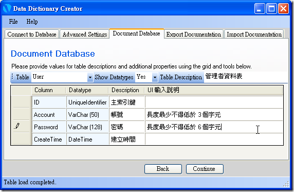Switch to Export Documentation tab
Viewport: 294px width, 192px height.
click(194, 34)
